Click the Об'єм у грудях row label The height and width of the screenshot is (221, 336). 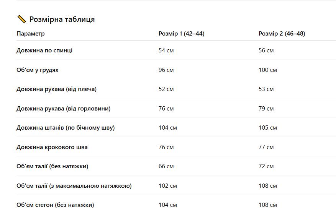(37, 70)
